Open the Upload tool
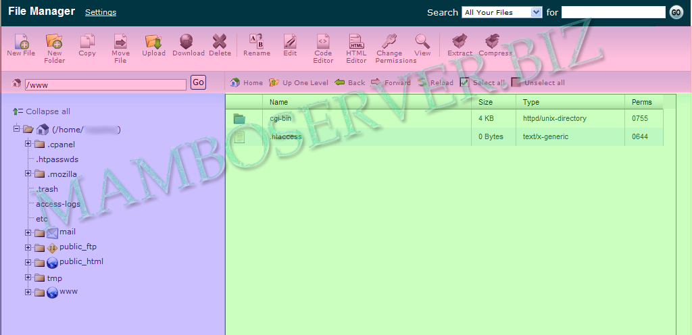The width and height of the screenshot is (692, 335). pyautogui.click(x=153, y=45)
